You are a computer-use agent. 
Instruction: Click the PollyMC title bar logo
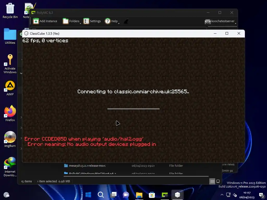(33, 12)
